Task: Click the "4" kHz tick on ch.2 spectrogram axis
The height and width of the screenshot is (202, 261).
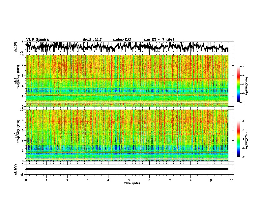Action: pos(23,141)
